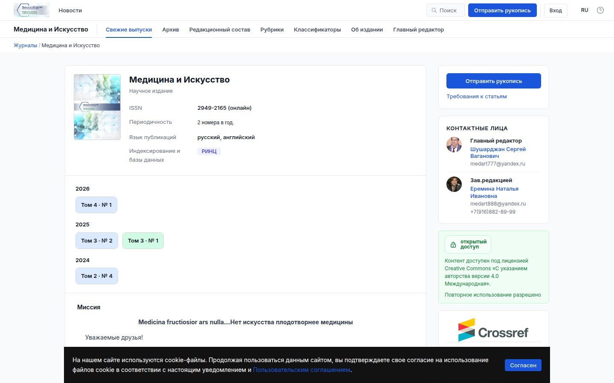Click the РИНЦ indexing badge
614x383 pixels.
[209, 151]
